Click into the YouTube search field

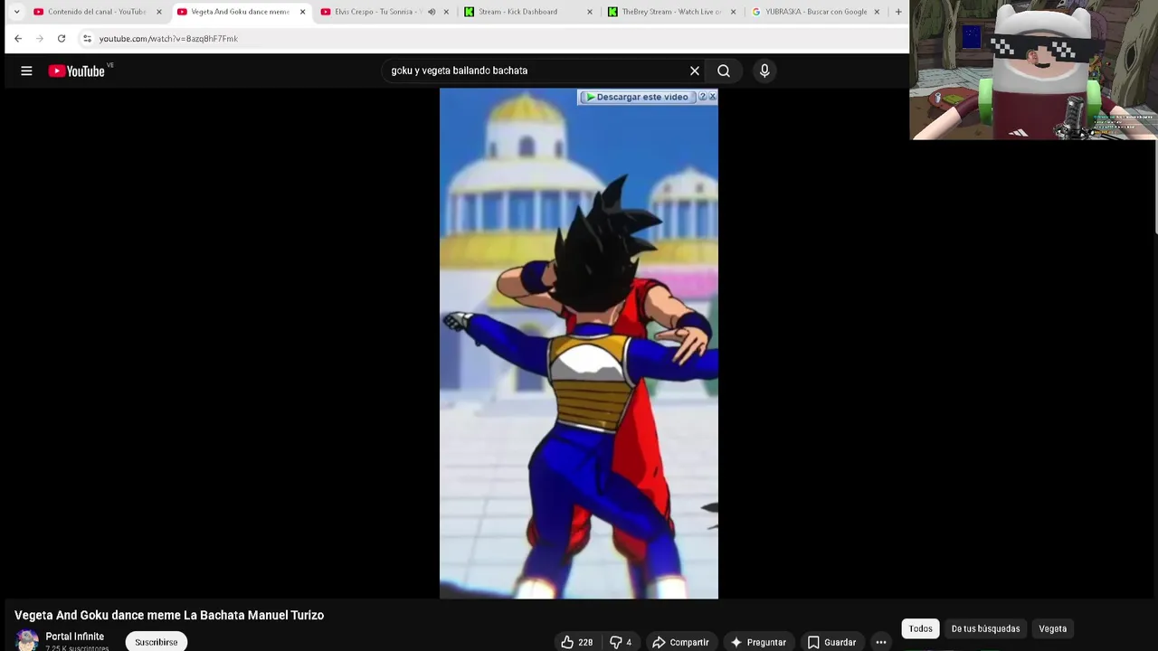coord(534,71)
